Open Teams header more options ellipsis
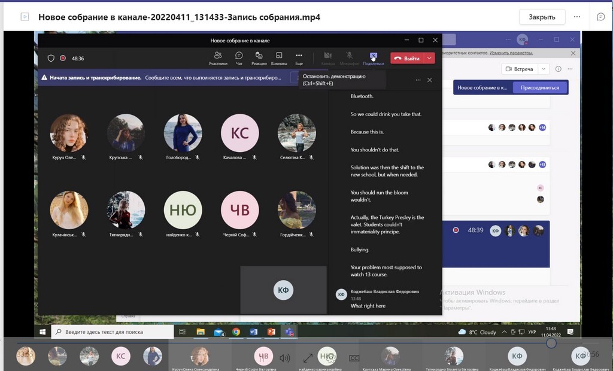The width and height of the screenshot is (613, 371). click(508, 39)
